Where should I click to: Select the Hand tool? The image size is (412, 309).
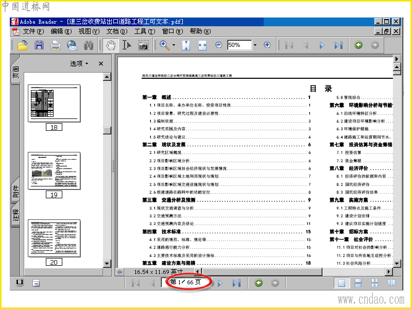[x=110, y=45]
